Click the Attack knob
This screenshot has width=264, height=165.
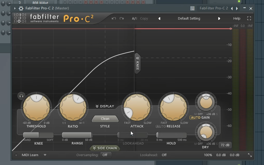coord(137,107)
